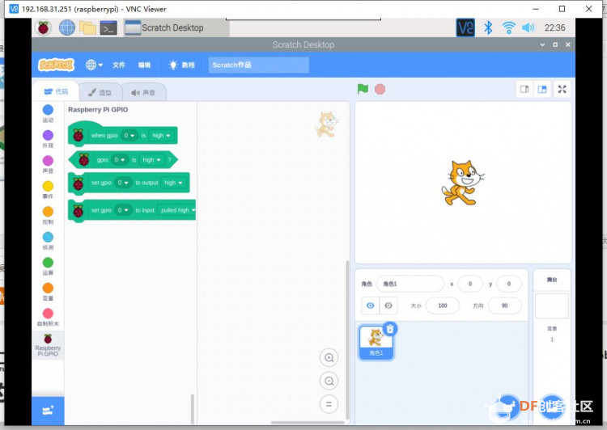This screenshot has height=430, width=607.
Task: Select the 运算 (Operators) green category
Action: coord(48,267)
